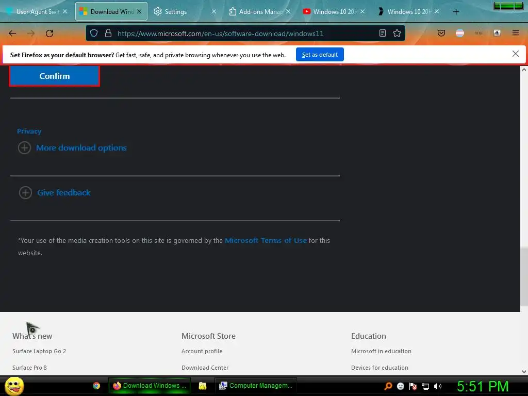The image size is (528, 396).
Task: Close the Add-ons Manager tab
Action: coord(288,11)
